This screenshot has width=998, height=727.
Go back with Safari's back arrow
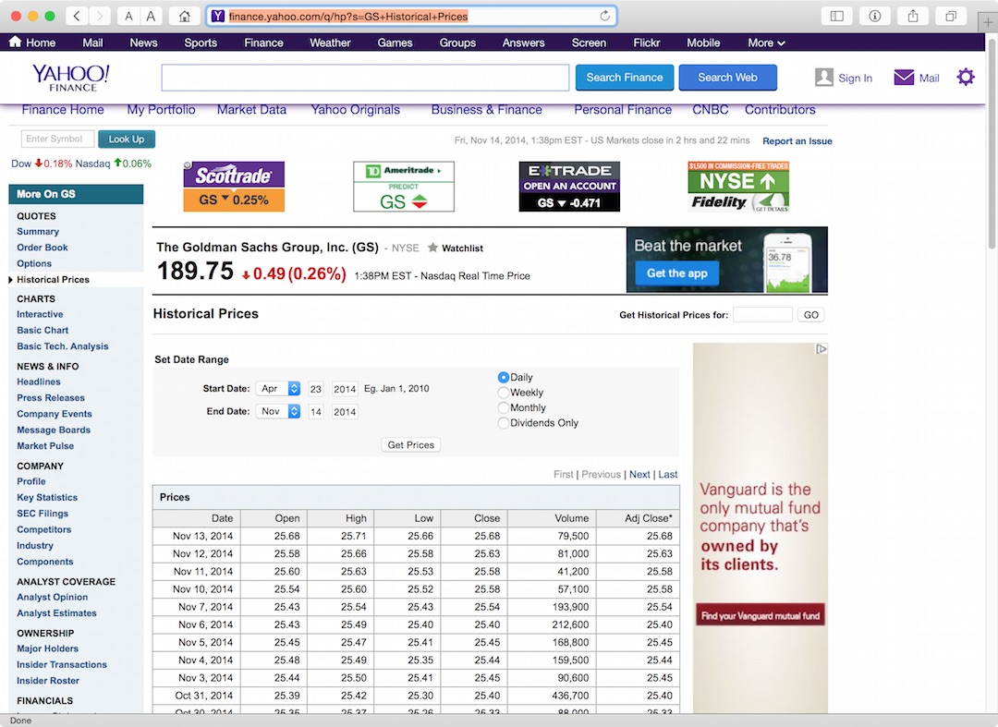point(77,16)
